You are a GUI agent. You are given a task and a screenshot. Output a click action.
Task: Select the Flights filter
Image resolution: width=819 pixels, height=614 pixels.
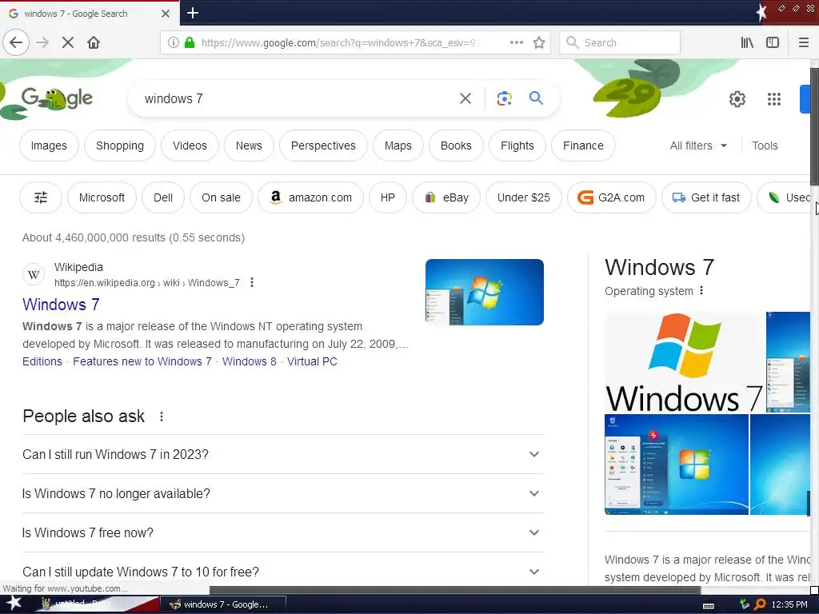(517, 146)
